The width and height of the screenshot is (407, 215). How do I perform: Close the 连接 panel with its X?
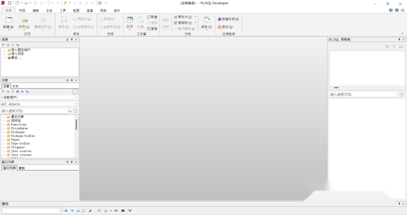(x=76, y=39)
